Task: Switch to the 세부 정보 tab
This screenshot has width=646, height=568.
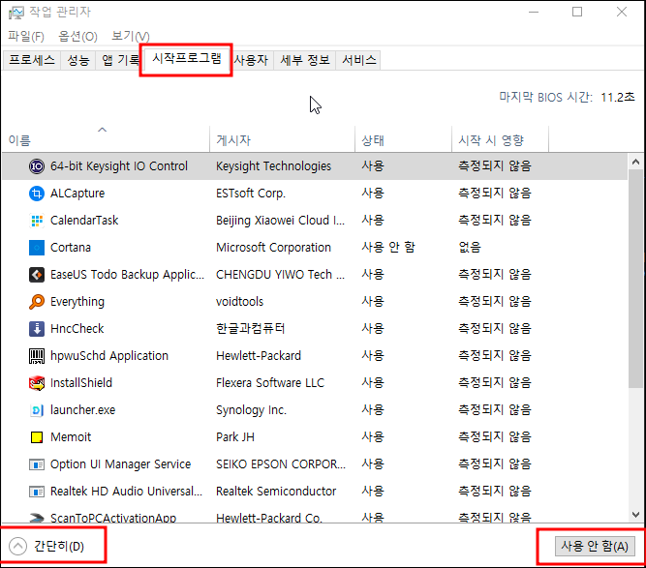Action: click(x=305, y=60)
